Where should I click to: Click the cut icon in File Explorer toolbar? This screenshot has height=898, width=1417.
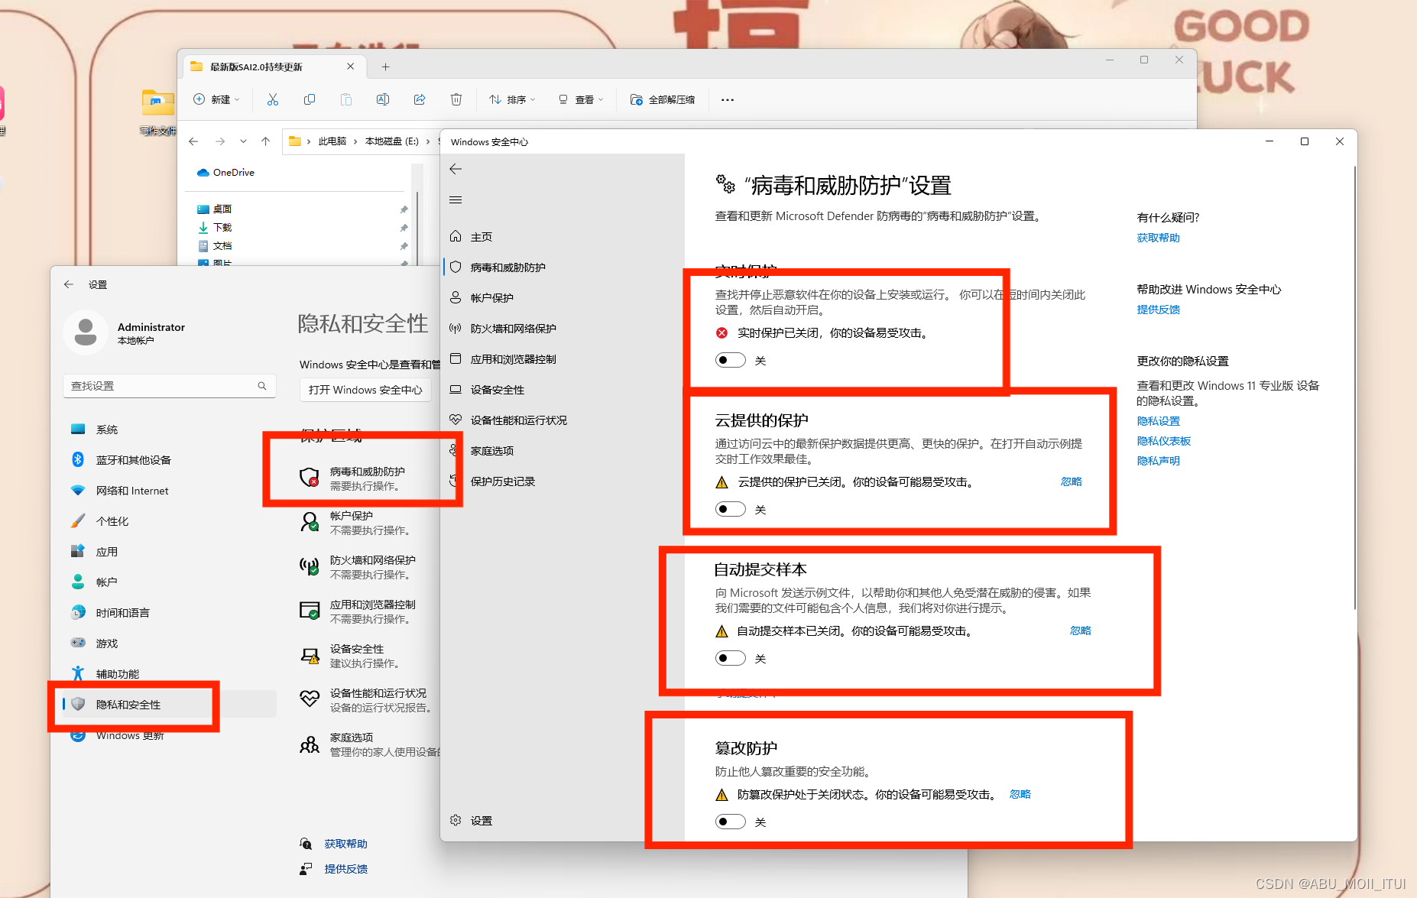click(x=273, y=99)
